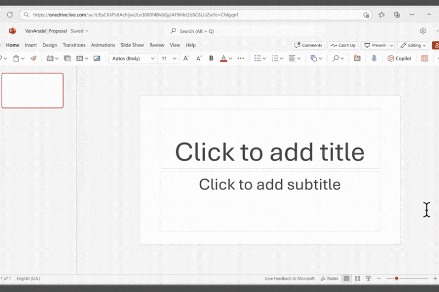439x292 pixels.
Task: Open the Present options dropdown arrow
Action: coord(391,45)
